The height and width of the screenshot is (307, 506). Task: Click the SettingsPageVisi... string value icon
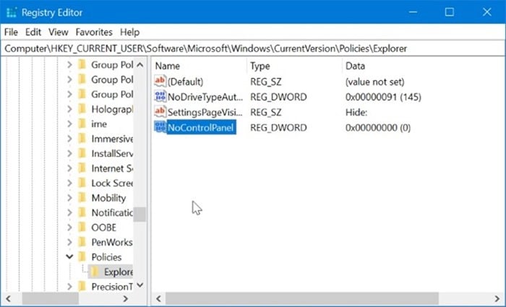tap(160, 111)
